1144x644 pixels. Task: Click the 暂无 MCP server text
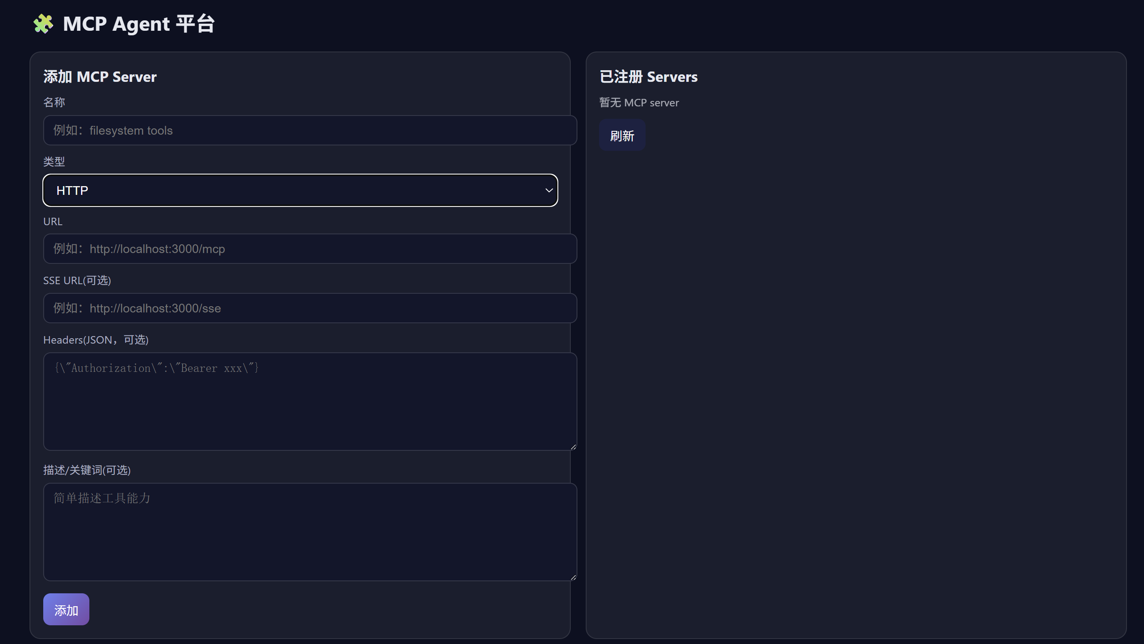(x=639, y=103)
